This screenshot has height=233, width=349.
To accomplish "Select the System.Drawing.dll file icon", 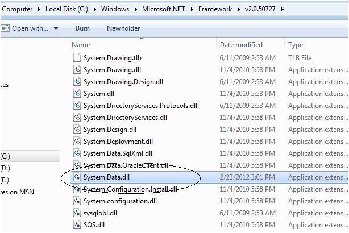I will (77, 69).
